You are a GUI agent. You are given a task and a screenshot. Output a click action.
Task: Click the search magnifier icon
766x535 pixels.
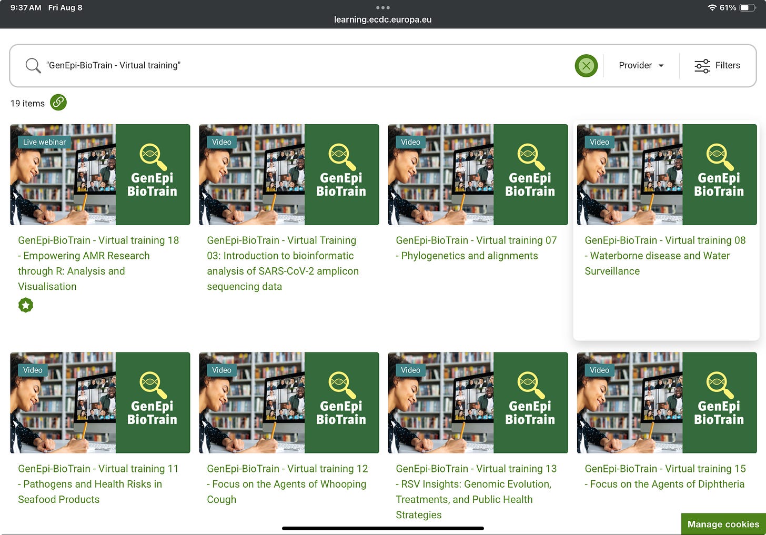pyautogui.click(x=33, y=65)
